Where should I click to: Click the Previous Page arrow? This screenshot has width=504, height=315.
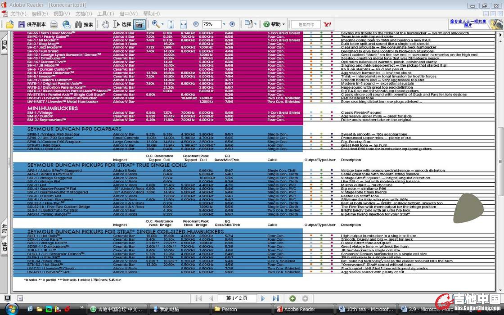tap(211, 298)
